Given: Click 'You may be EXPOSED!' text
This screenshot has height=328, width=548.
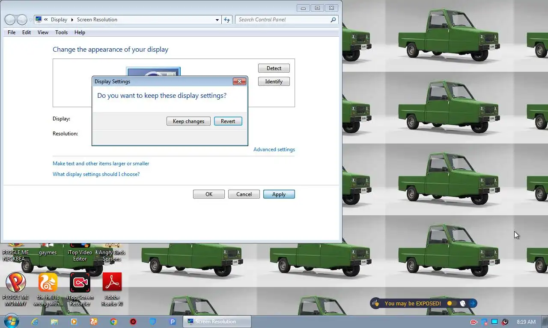Looking at the screenshot, I should [x=413, y=304].
